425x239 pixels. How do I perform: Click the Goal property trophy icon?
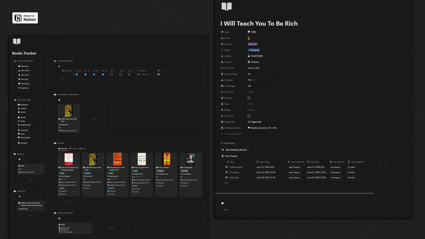tap(222, 32)
